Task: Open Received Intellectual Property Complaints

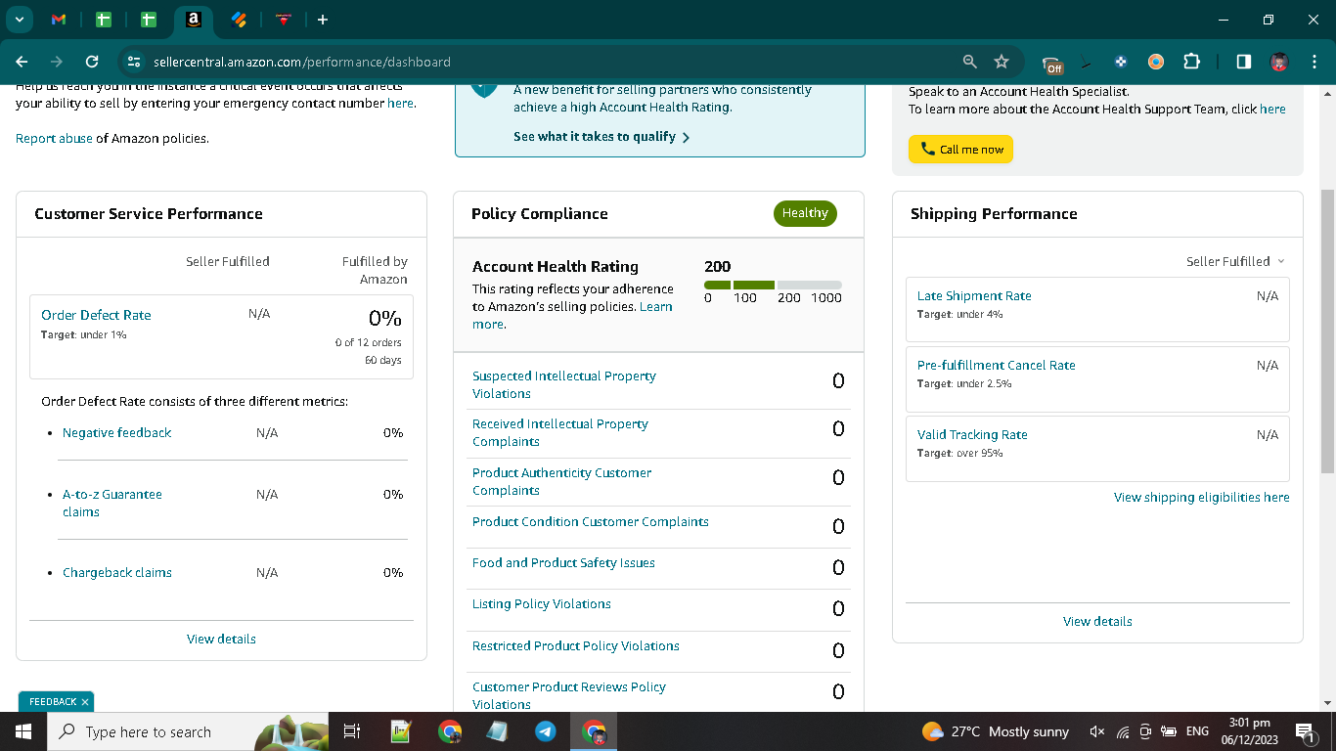Action: [559, 432]
